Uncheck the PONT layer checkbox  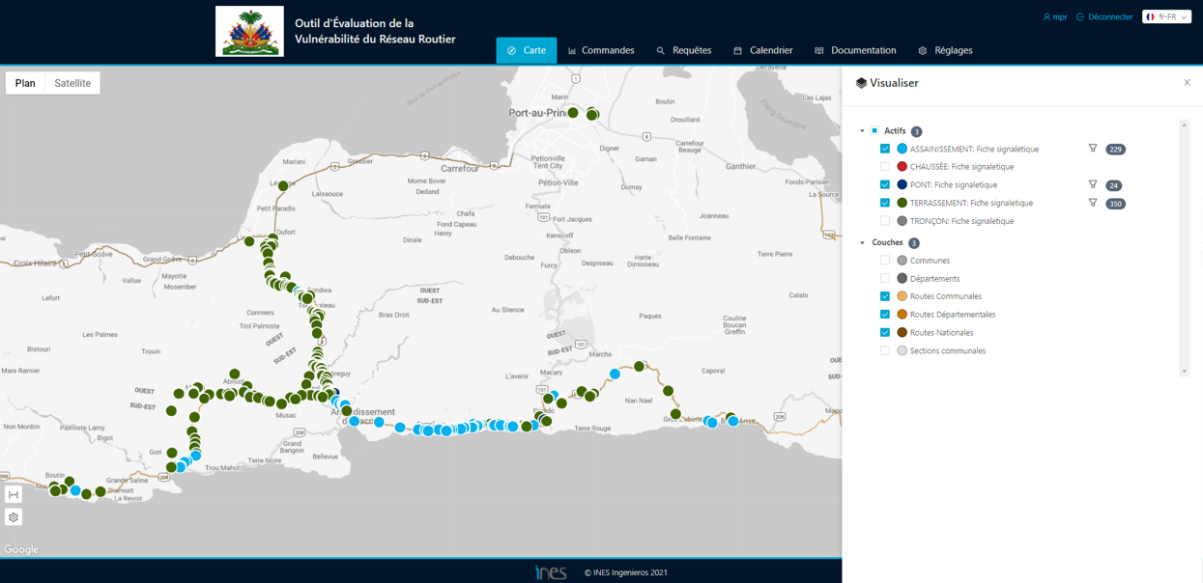(885, 184)
